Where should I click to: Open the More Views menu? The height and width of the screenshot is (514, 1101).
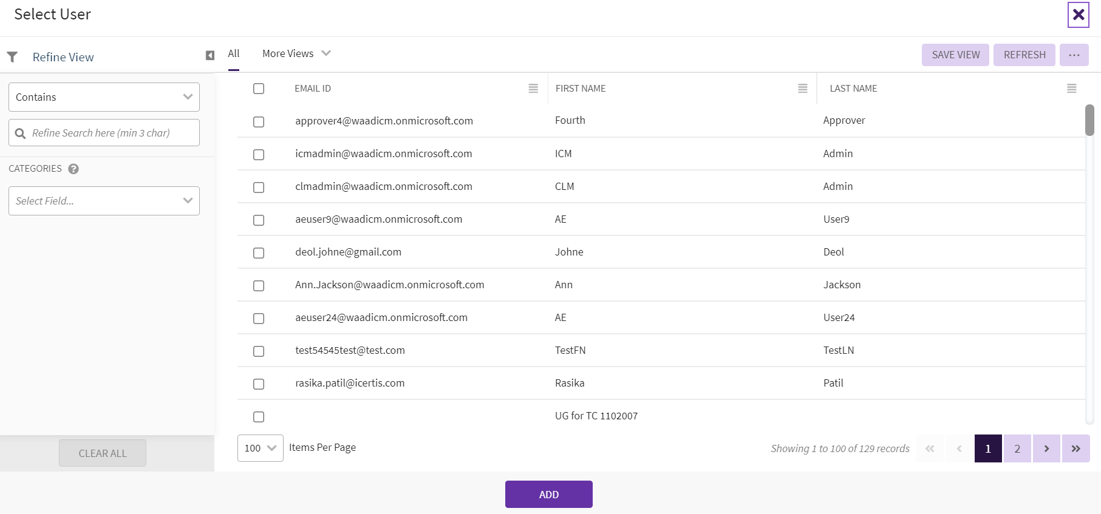click(x=296, y=53)
